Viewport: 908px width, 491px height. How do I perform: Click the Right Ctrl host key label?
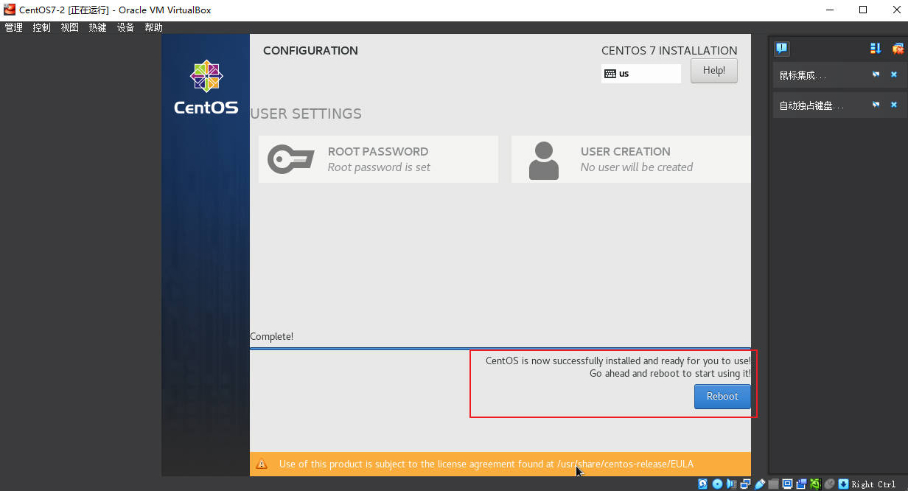coord(873,484)
